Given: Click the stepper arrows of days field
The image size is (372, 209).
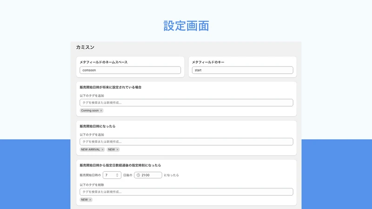Looking at the screenshot, I should (x=117, y=175).
